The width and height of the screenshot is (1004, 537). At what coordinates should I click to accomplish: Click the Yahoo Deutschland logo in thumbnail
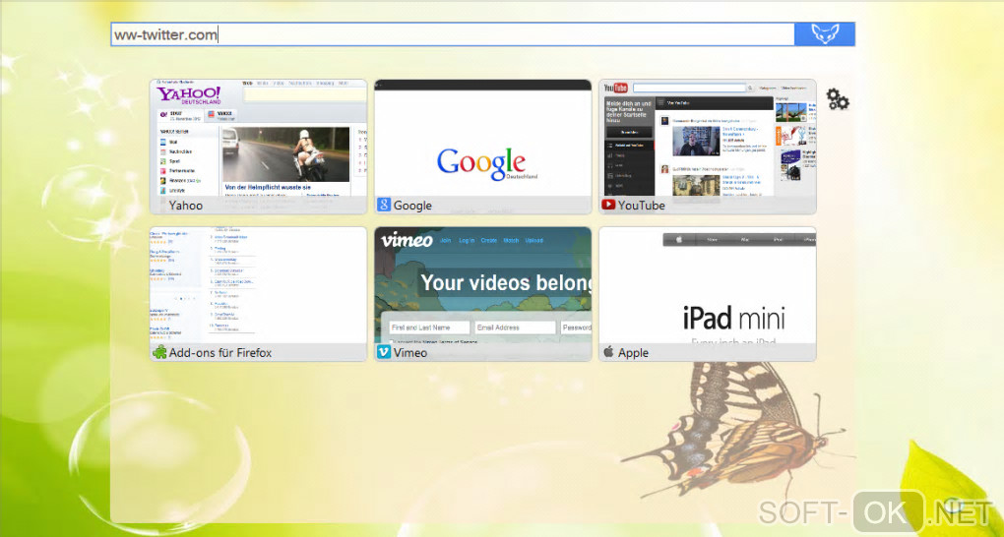(x=190, y=96)
